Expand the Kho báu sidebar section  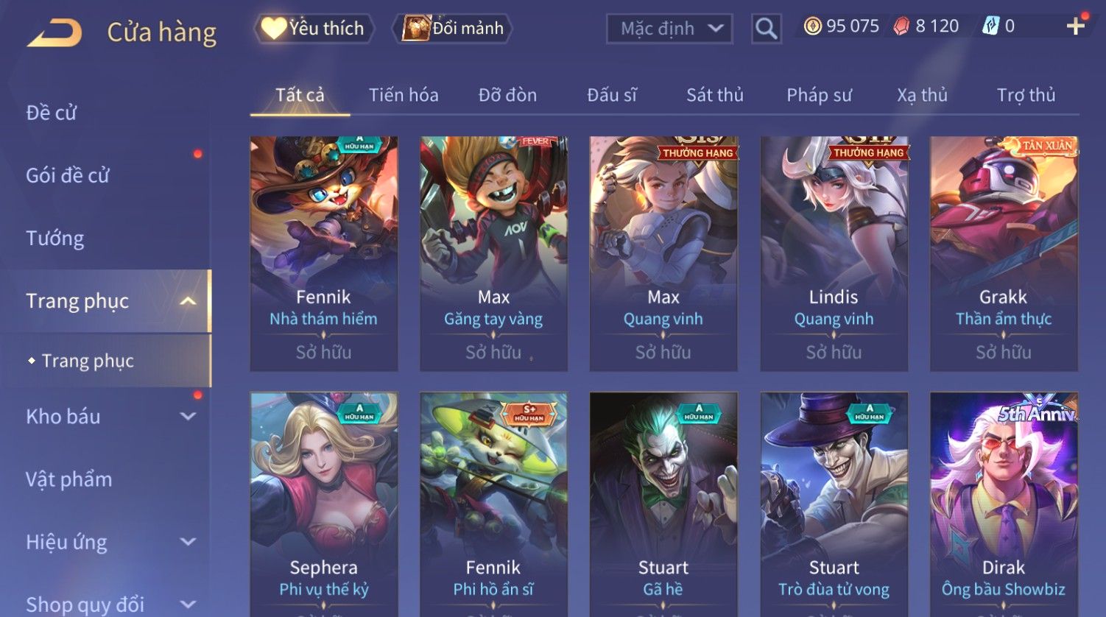click(x=188, y=417)
